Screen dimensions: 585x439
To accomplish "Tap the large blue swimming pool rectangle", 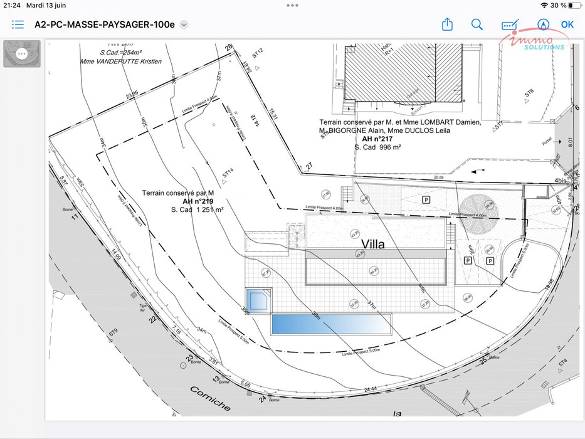I will point(330,324).
